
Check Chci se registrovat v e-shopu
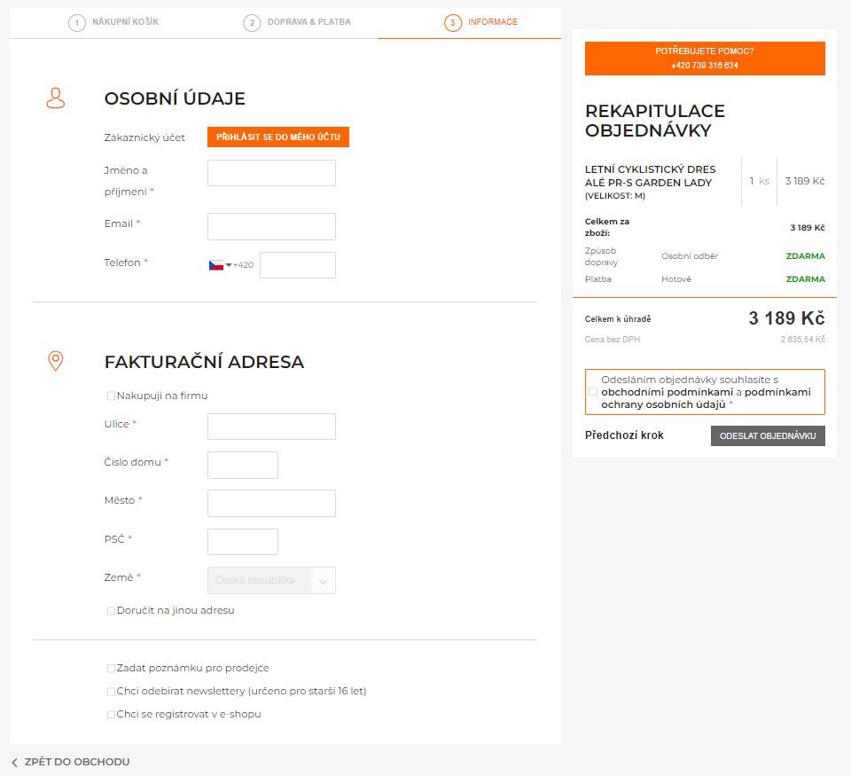[112, 715]
